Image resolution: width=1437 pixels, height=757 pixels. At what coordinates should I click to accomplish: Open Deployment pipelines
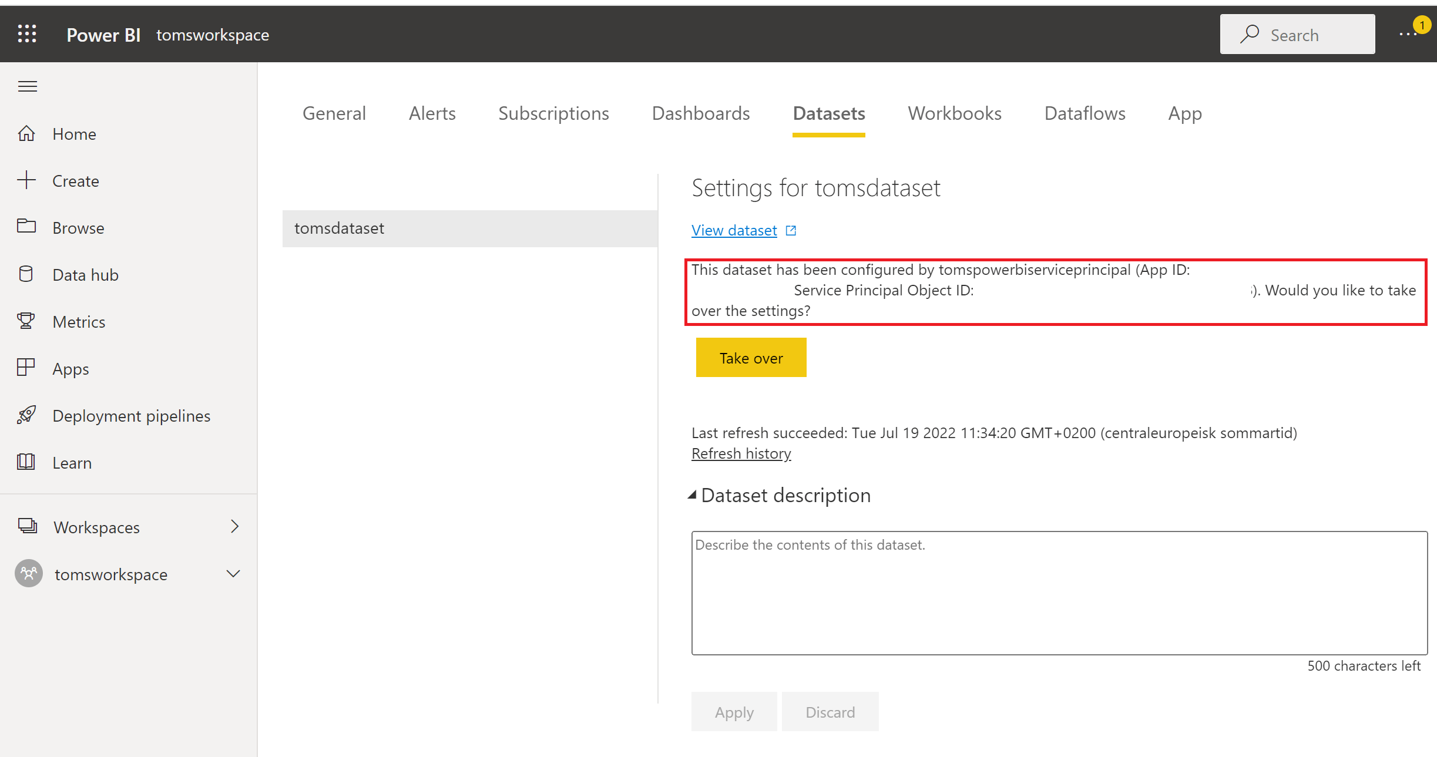(131, 415)
